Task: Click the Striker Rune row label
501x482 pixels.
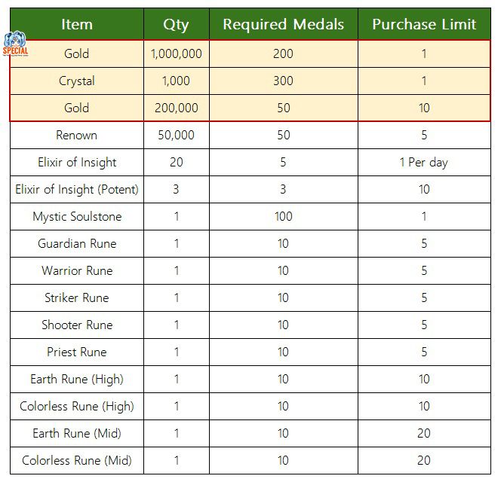Action: pyautogui.click(x=77, y=297)
